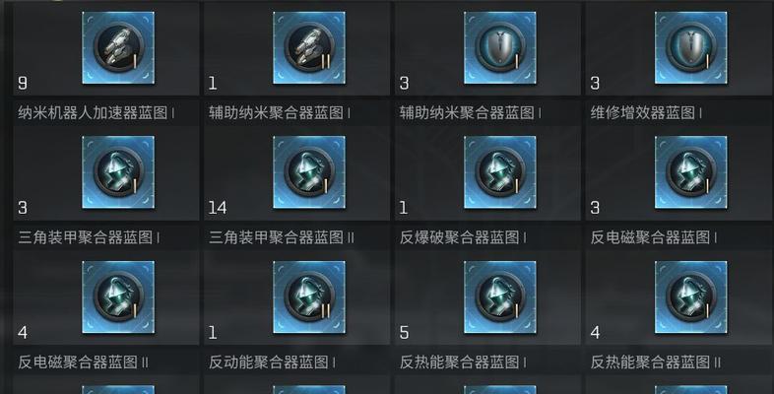Select the 反热能聚合器蓝图 II blueprint icon
The image size is (774, 394).
(690, 297)
